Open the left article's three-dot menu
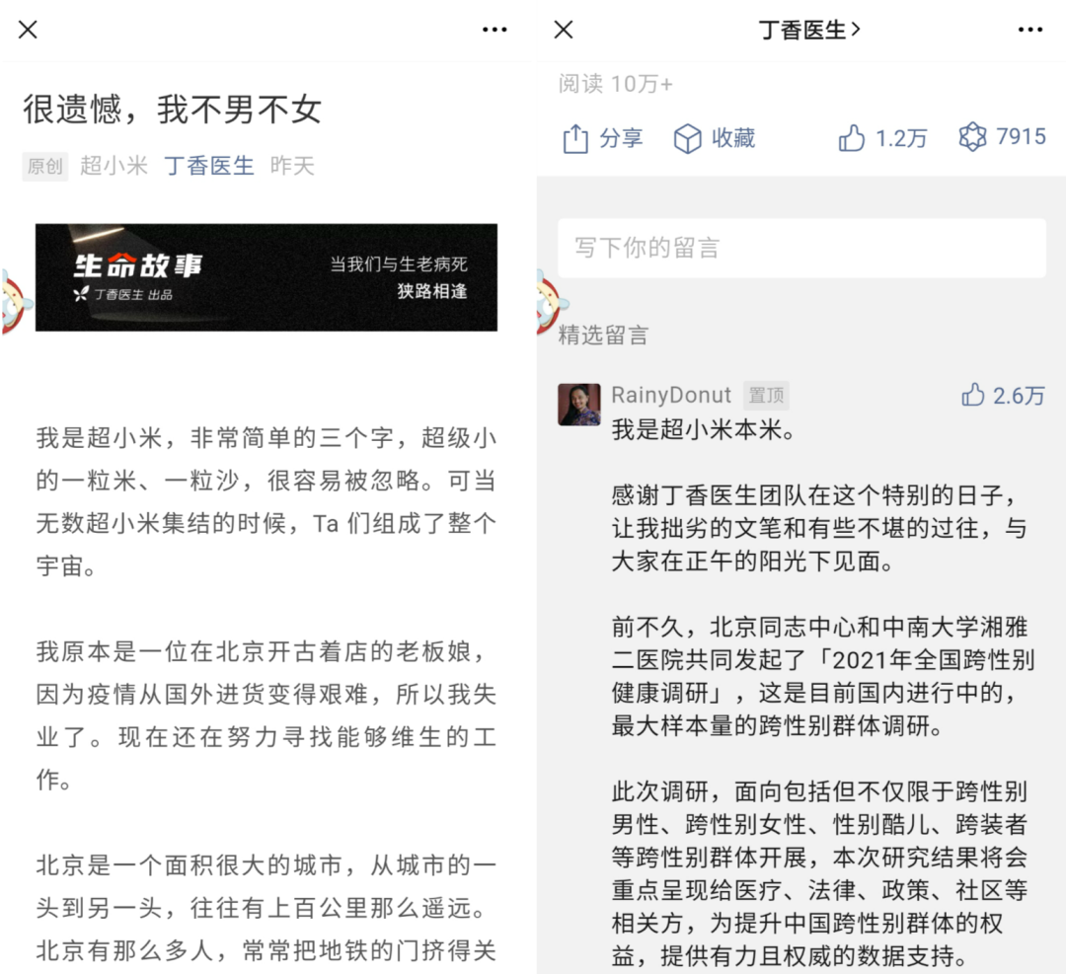This screenshot has width=1066, height=974. [495, 30]
